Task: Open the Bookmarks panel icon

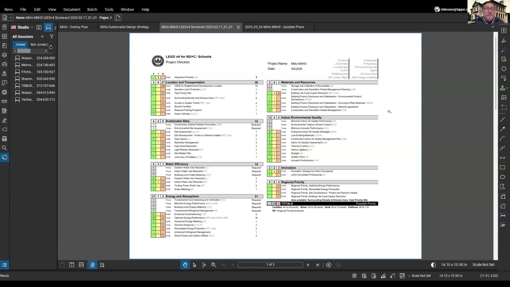Action: 5,46
